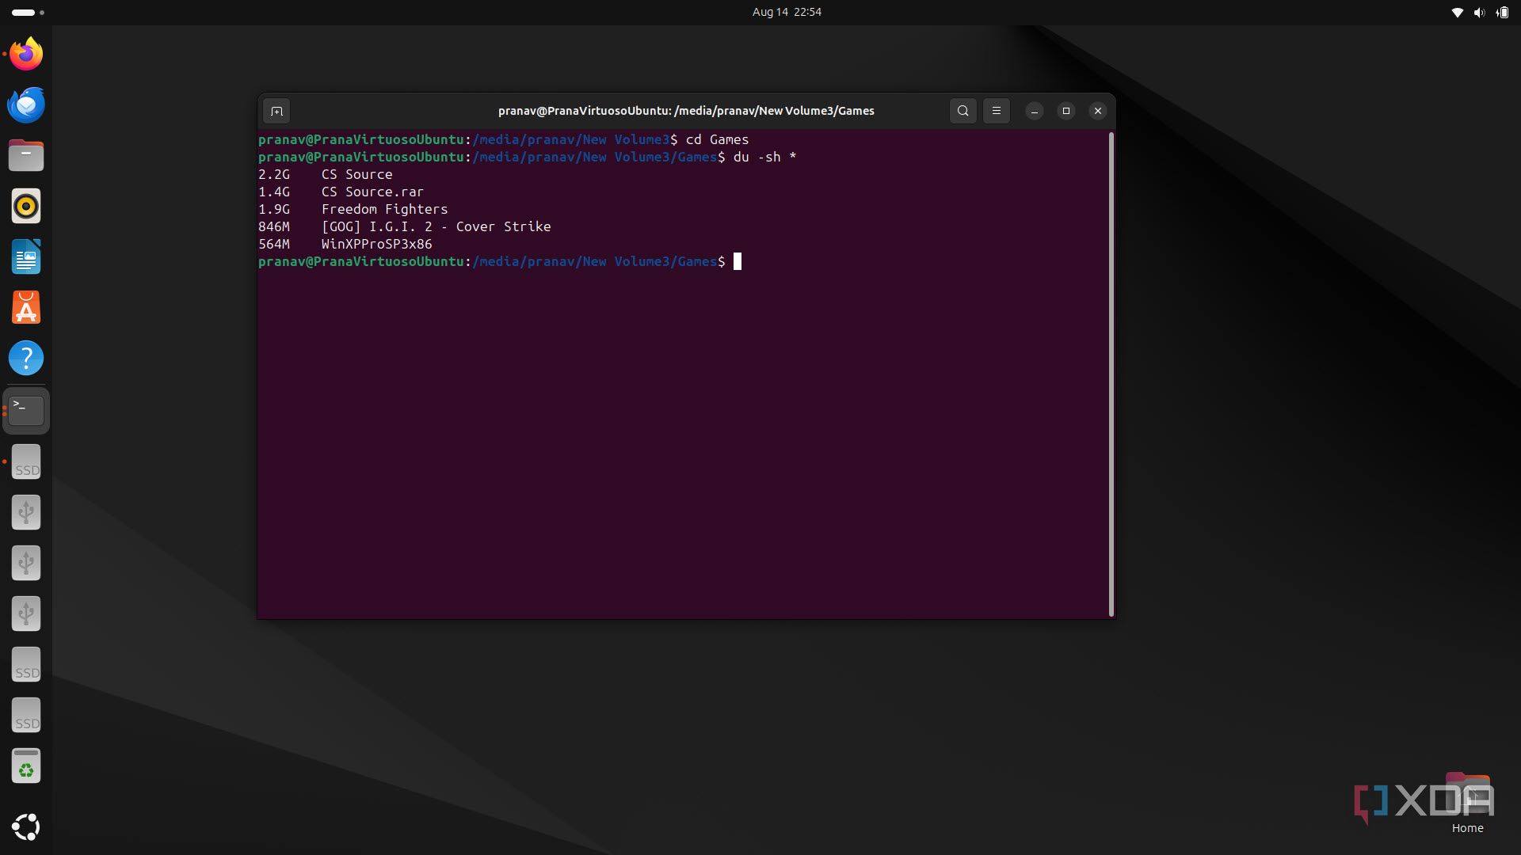Click the 'cd Games' command text
1521x855 pixels.
[x=717, y=139]
